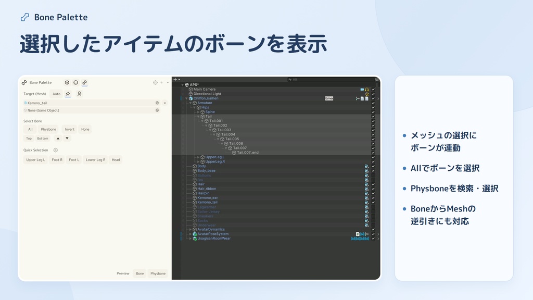Toggle Bone preview
The height and width of the screenshot is (300, 533).
click(x=139, y=273)
